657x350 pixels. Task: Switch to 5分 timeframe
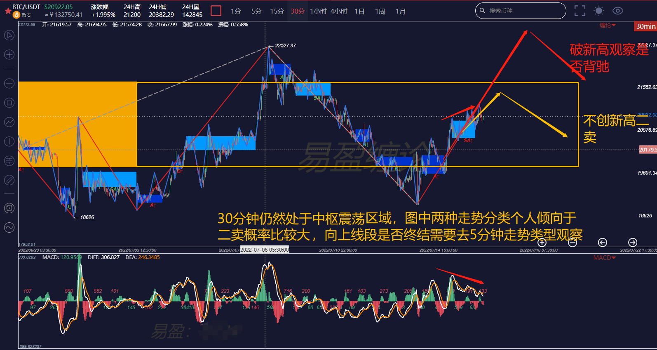[256, 11]
